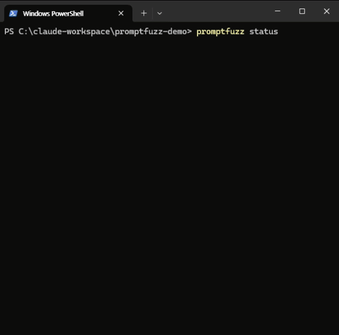Viewport: 339px width, 335px height.
Task: Open the new tab profile dropdown
Action: pyautogui.click(x=159, y=13)
